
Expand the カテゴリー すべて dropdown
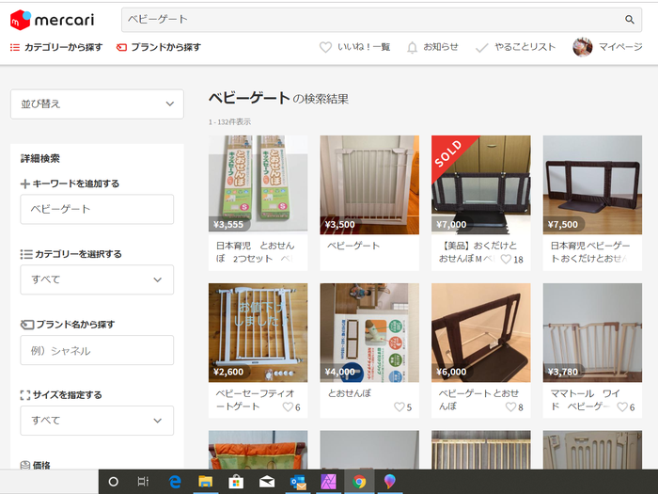[97, 279]
